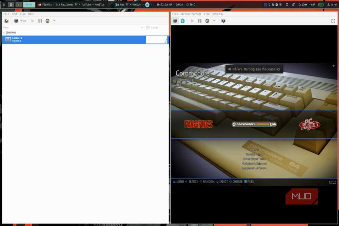This screenshot has height=226, width=339.
Task: Click the power shutdown icon in Virtual Machine Manager
Action: pos(47,21)
